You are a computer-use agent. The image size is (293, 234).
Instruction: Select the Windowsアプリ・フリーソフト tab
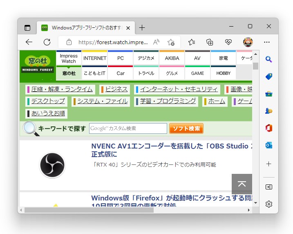click(x=86, y=28)
